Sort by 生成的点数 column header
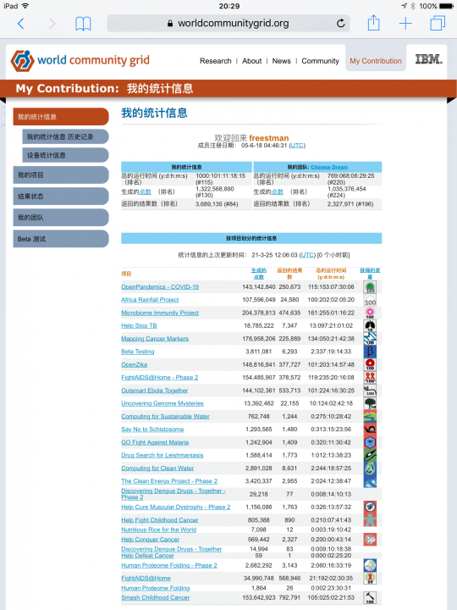Screen dimensions: 457x610 [259, 274]
